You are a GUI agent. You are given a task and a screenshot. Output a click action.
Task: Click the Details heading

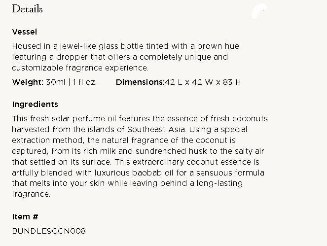point(27,9)
